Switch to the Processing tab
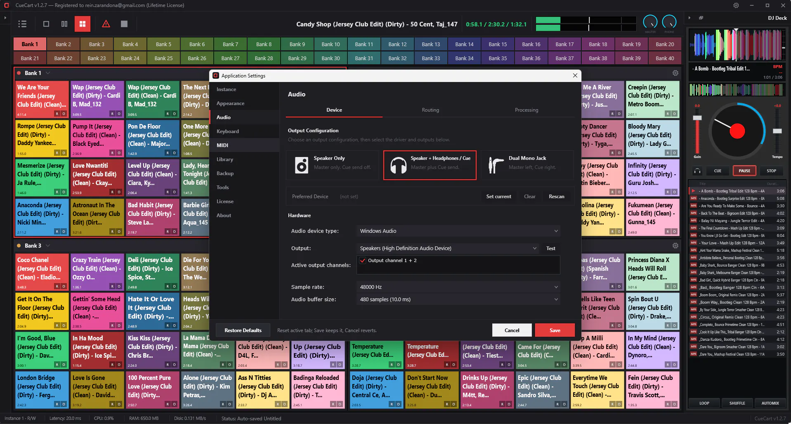This screenshot has height=424, width=791. [527, 110]
